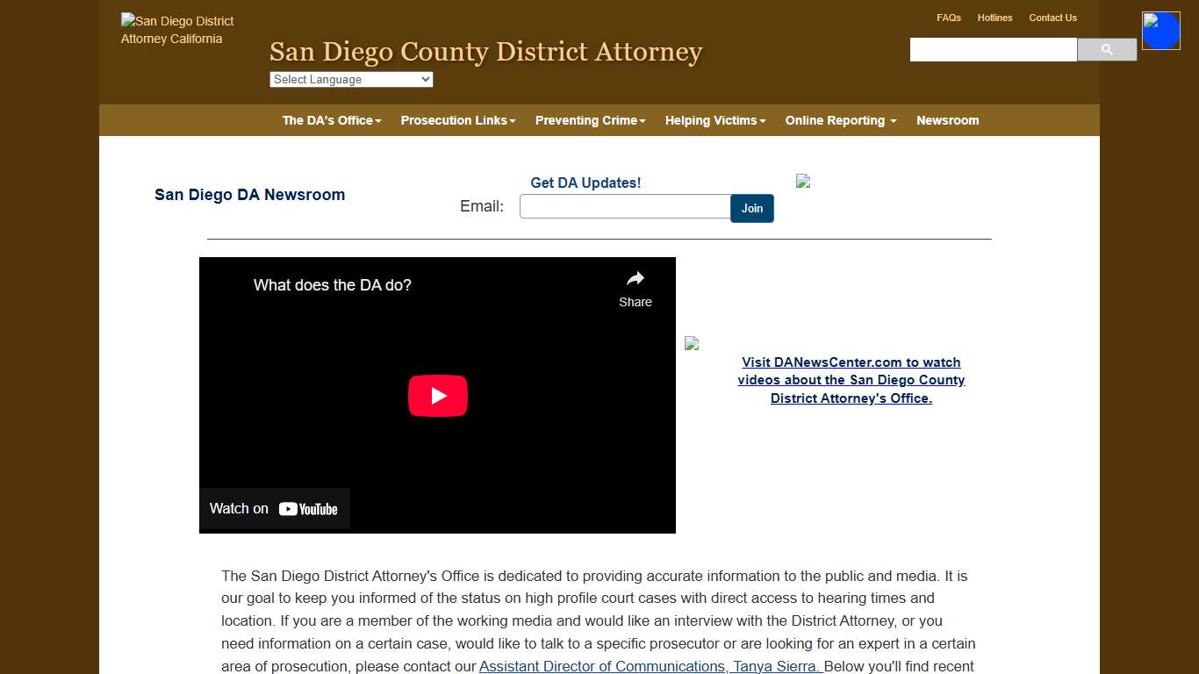1199x674 pixels.
Task: Open the Select Language dropdown
Action: pos(351,79)
